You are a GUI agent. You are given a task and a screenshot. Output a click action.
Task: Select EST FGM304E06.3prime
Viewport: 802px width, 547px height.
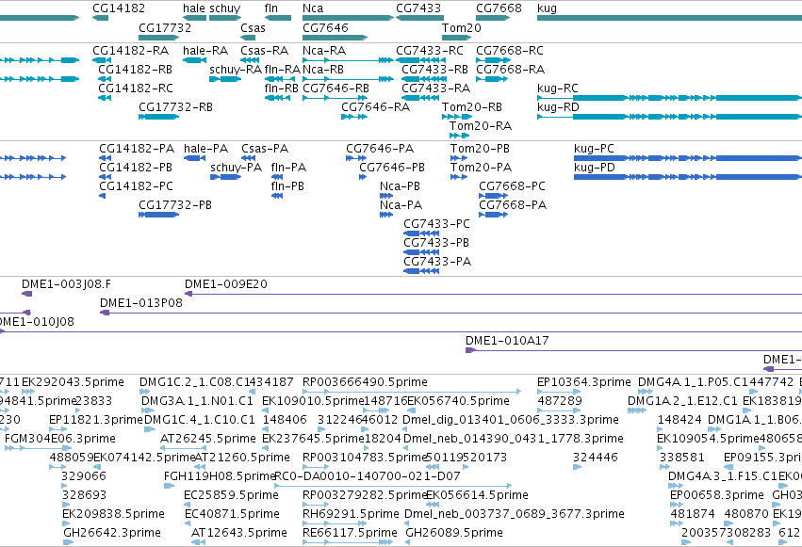(60, 440)
